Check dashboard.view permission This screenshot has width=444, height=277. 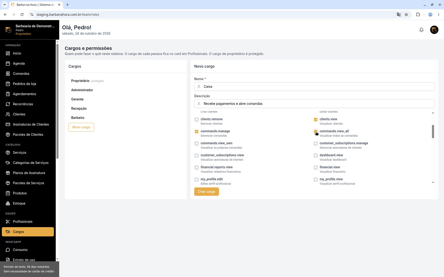click(316, 156)
